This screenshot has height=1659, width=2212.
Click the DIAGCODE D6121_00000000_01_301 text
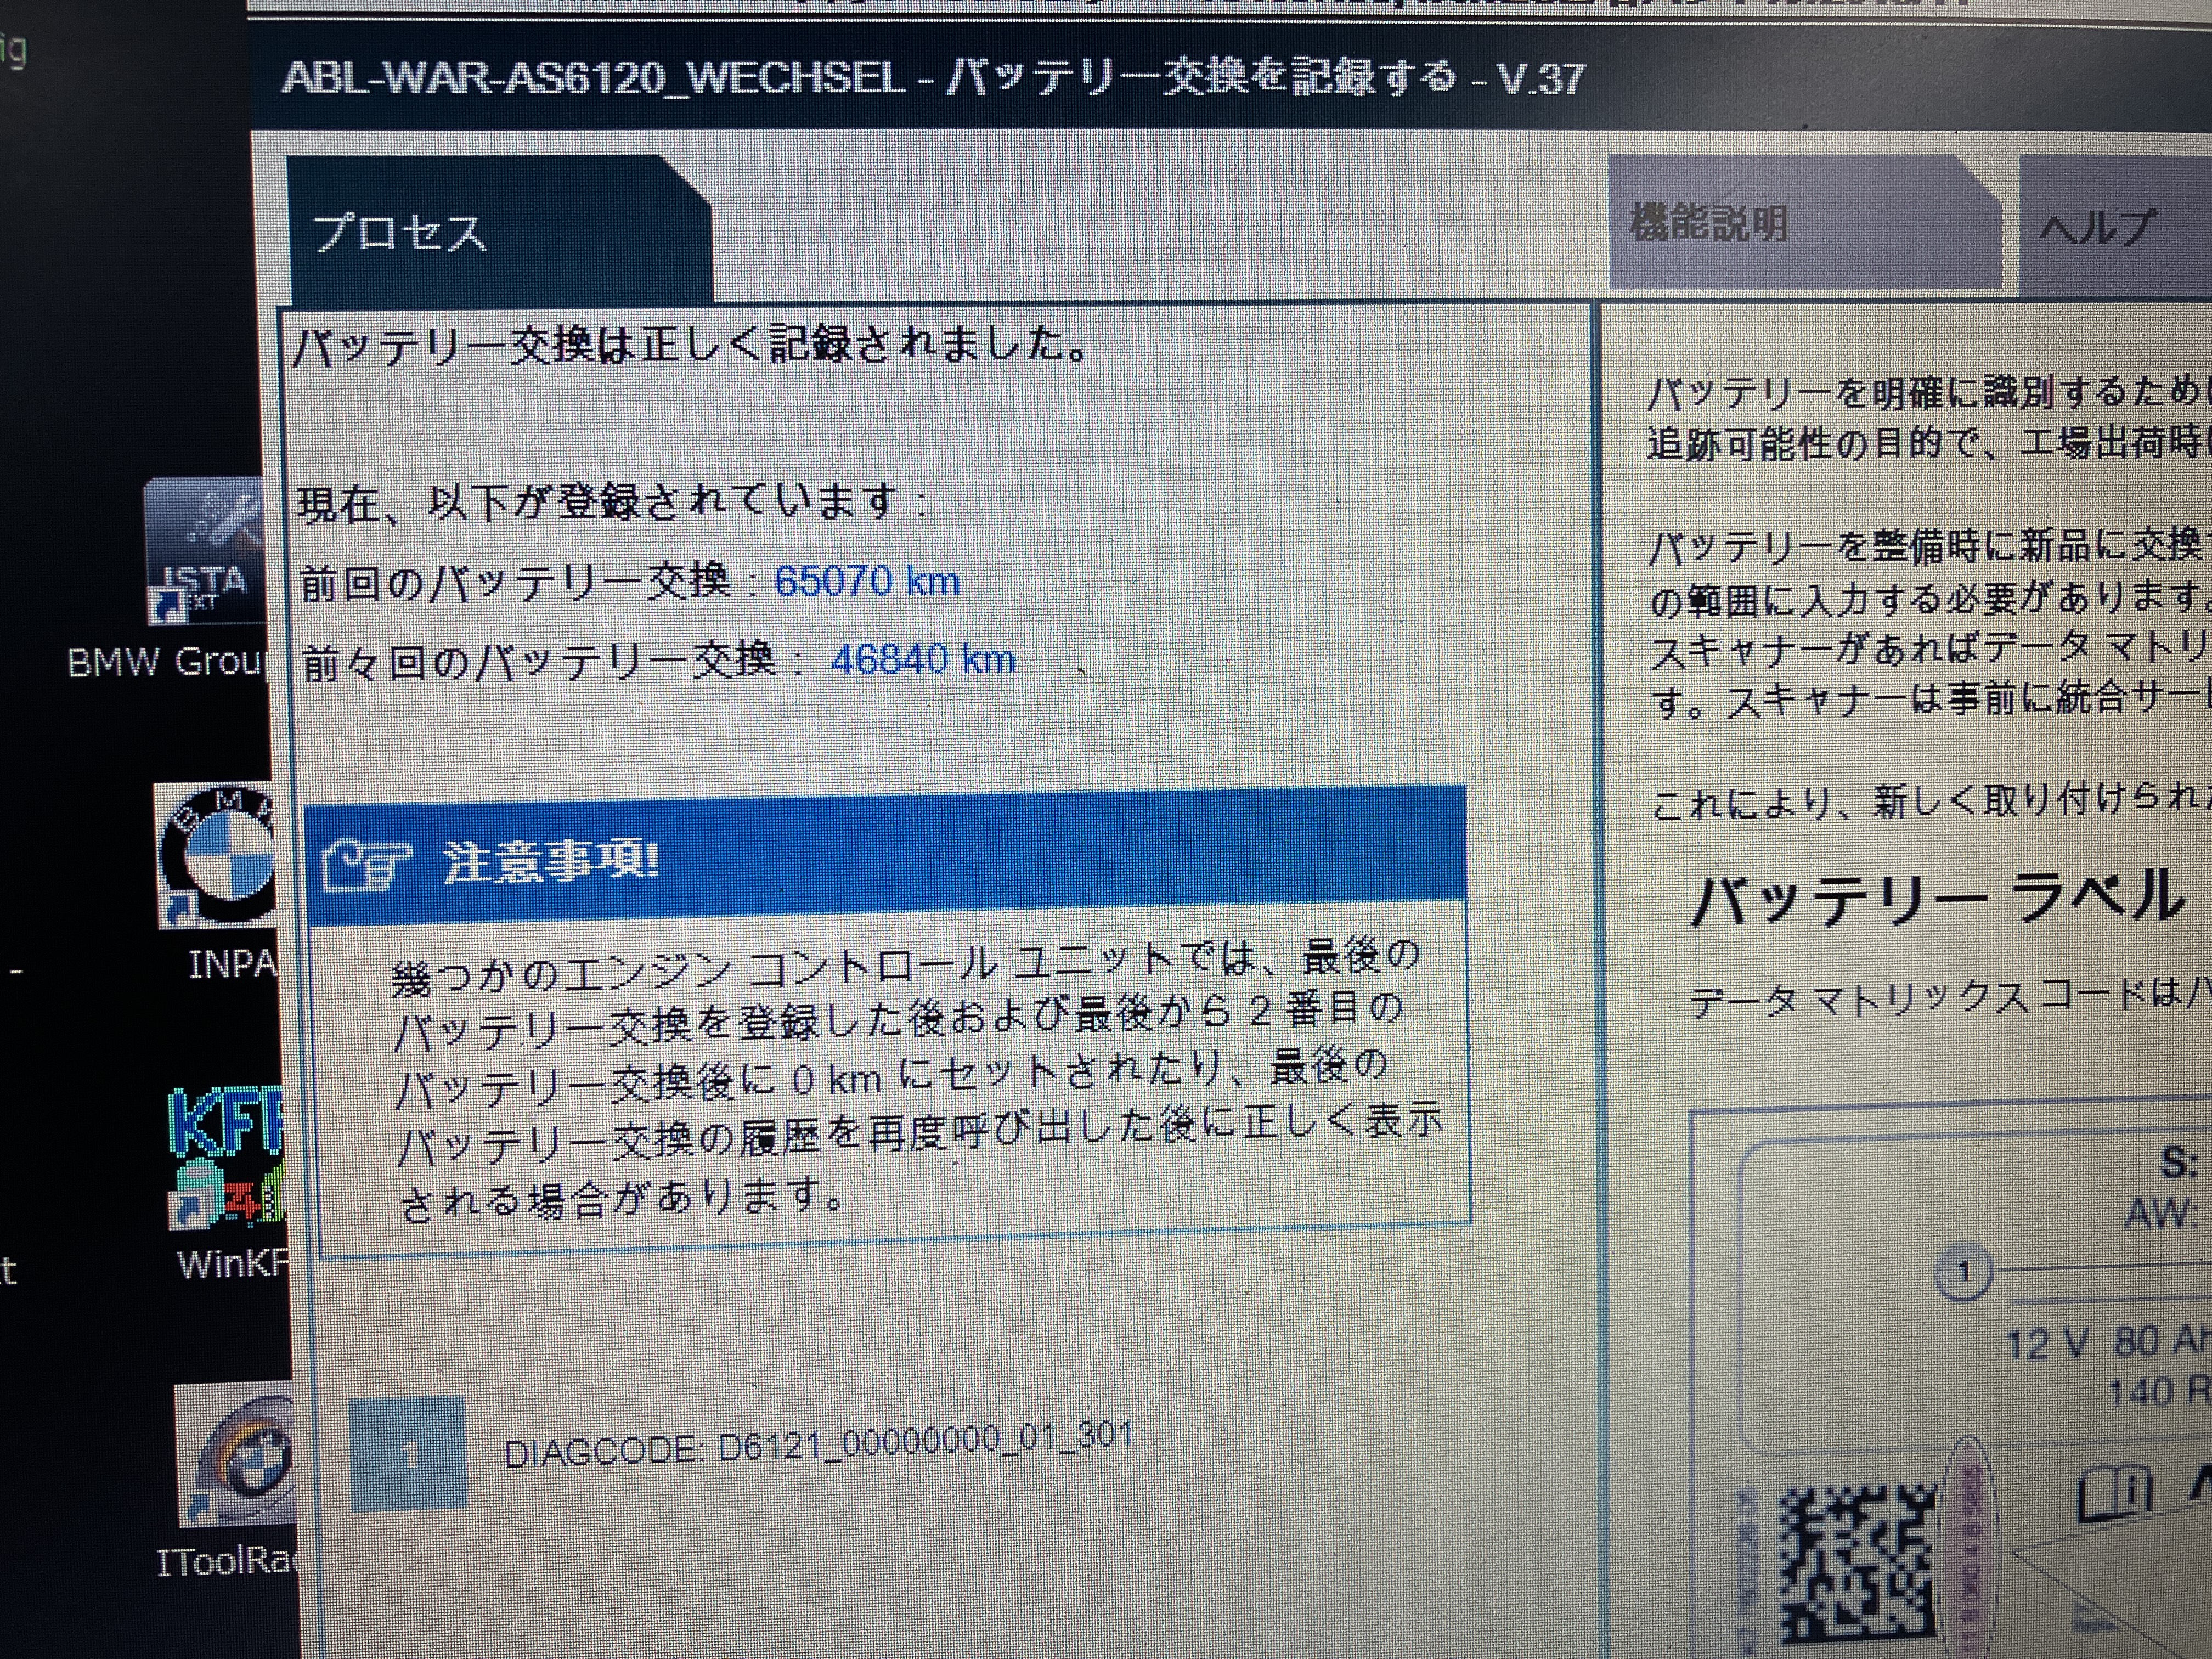818,1445
